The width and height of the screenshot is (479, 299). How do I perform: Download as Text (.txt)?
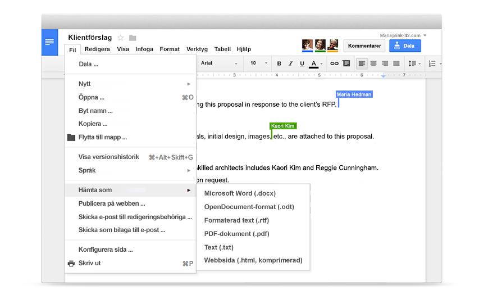pos(253,247)
